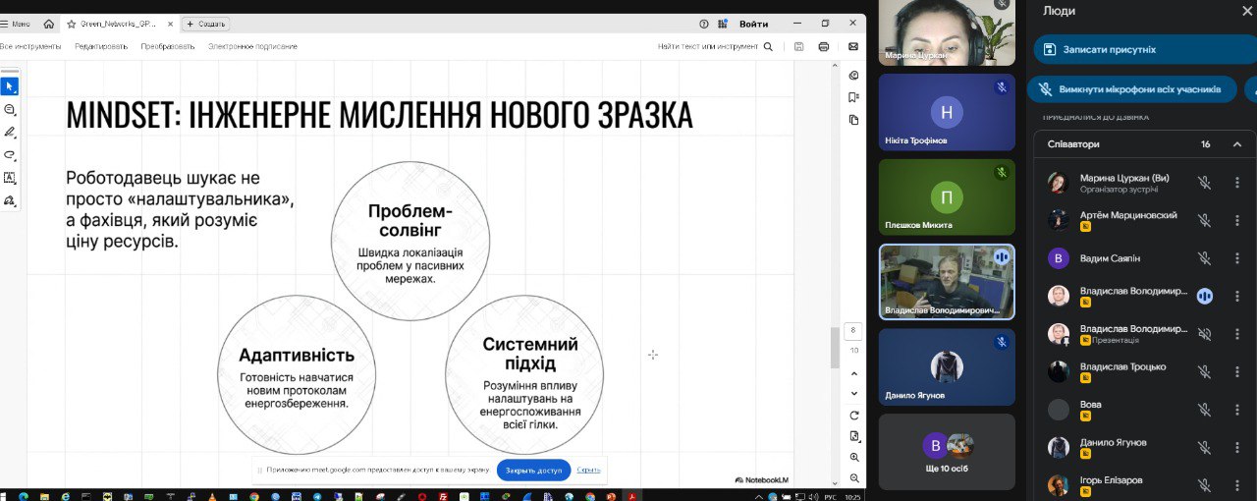Click the zoom in magnifier icon
Viewport: 1257px width, 501px height.
coord(854,457)
